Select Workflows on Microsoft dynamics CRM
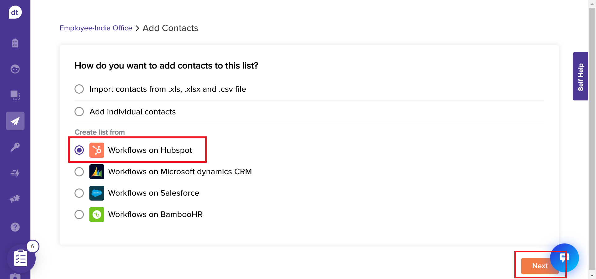 click(x=79, y=172)
